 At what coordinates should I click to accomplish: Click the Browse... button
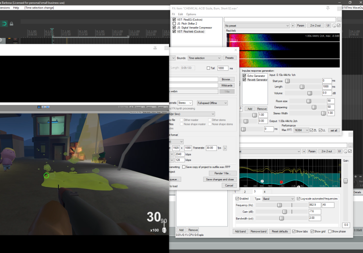click(x=227, y=79)
